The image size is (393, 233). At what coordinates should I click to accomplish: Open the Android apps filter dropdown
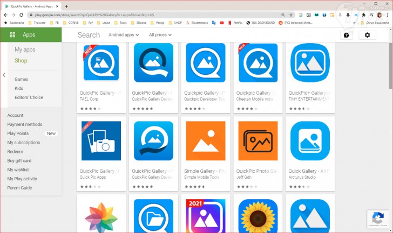124,35
